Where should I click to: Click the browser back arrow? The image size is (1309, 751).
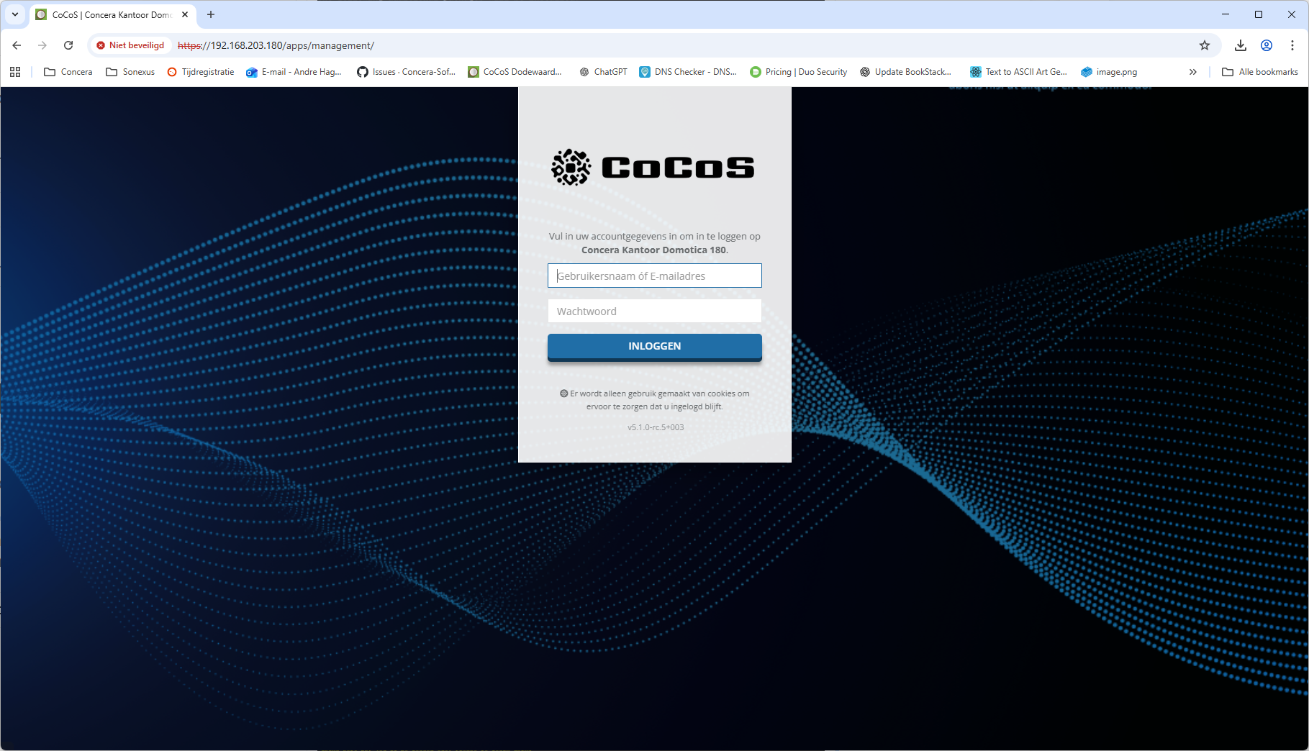17,45
